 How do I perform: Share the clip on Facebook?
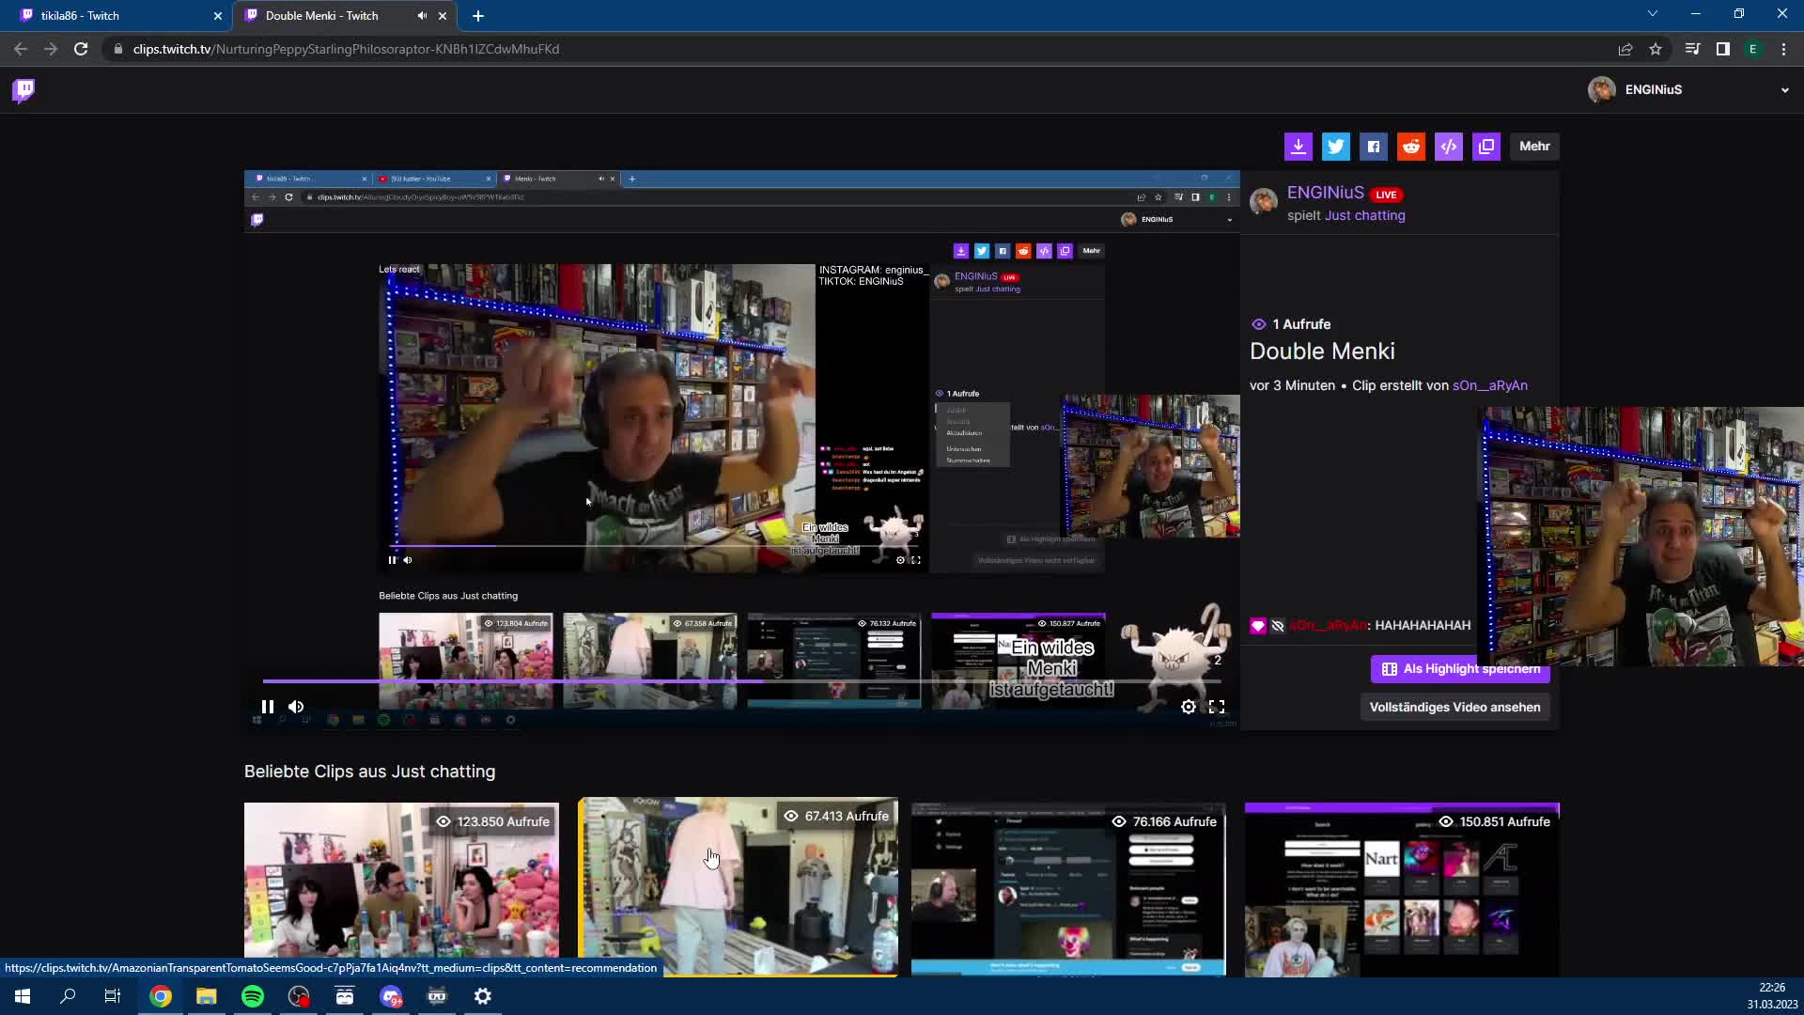point(1374,147)
